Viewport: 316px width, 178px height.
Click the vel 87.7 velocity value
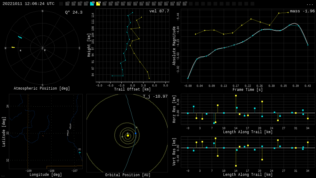(x=159, y=11)
